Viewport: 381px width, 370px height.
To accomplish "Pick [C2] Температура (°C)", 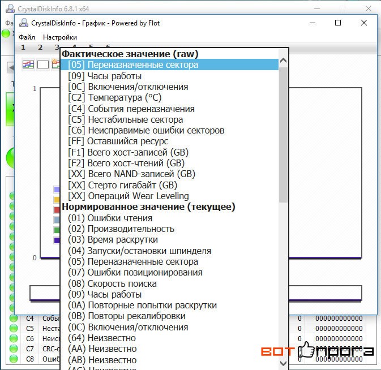I will pyautogui.click(x=169, y=98).
